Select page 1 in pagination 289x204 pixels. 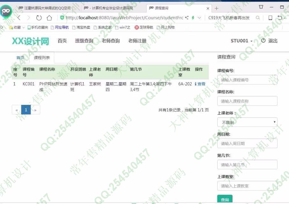tap(26, 110)
